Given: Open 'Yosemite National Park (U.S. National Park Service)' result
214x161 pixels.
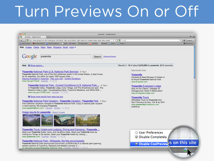Looking at the screenshot, I should coord(50,71).
